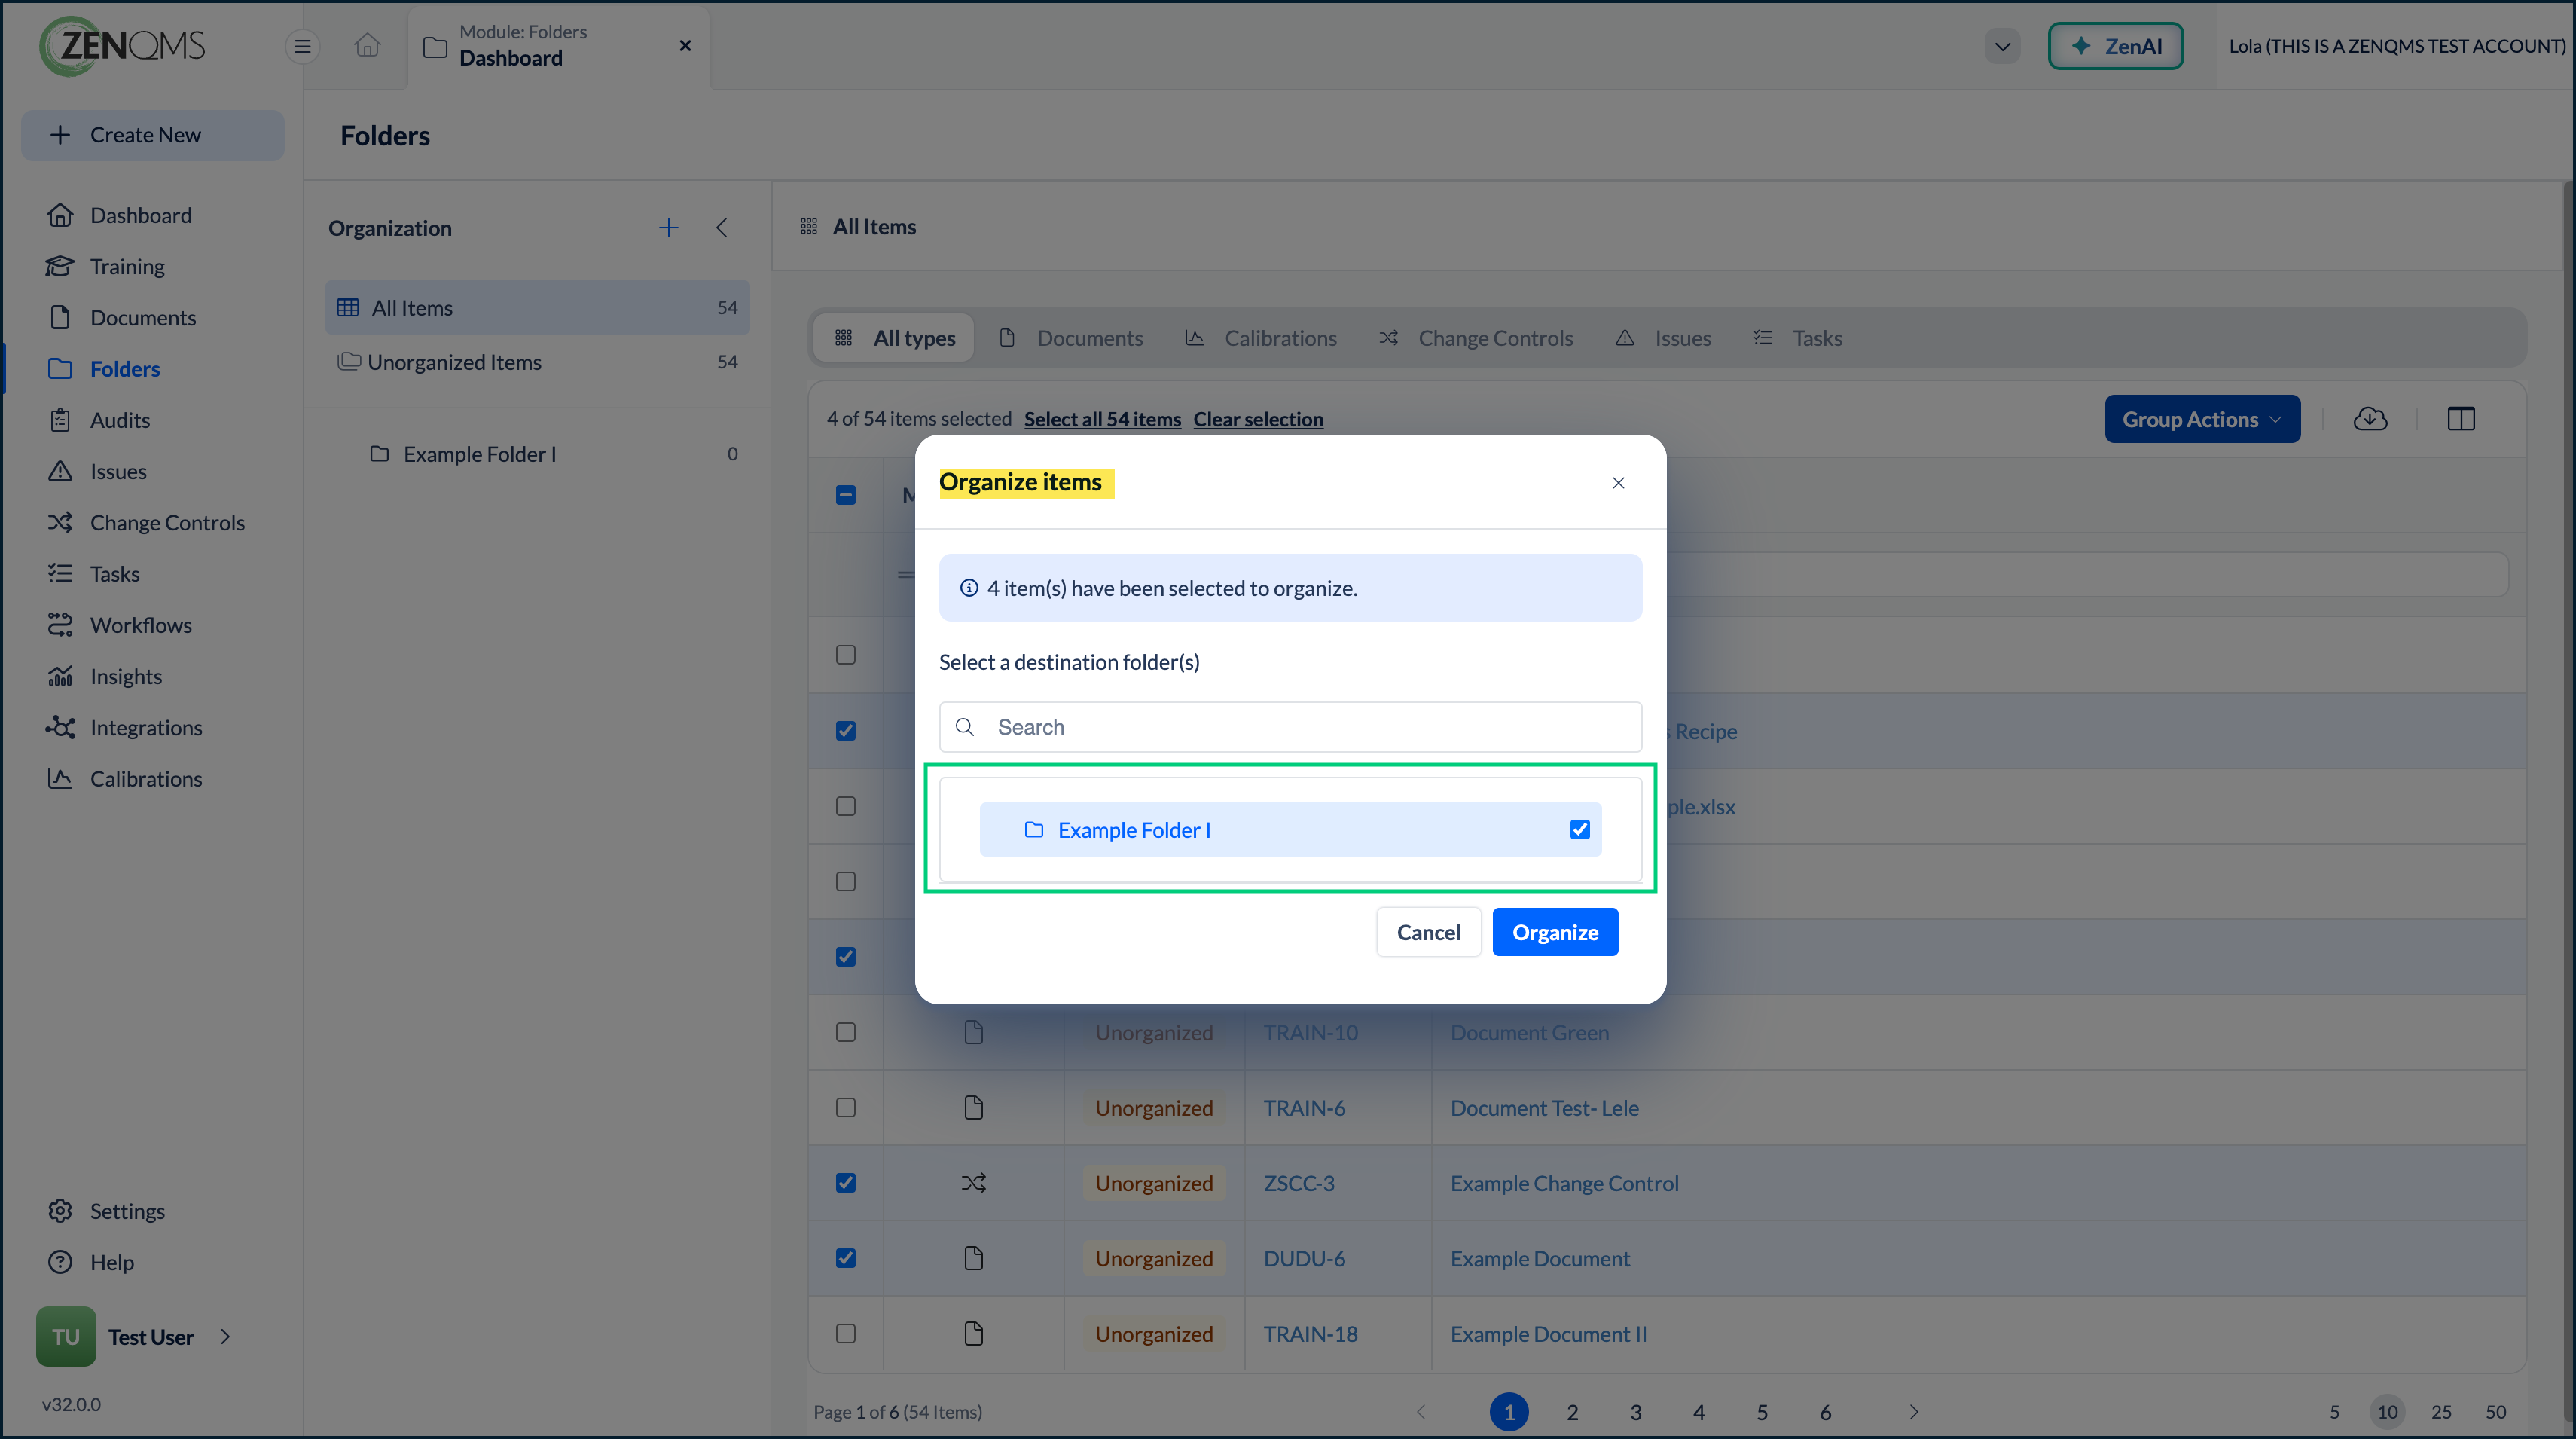
Task: Toggle checkbox for TRAIN-6 Document Test- Lele row
Action: 846,1108
